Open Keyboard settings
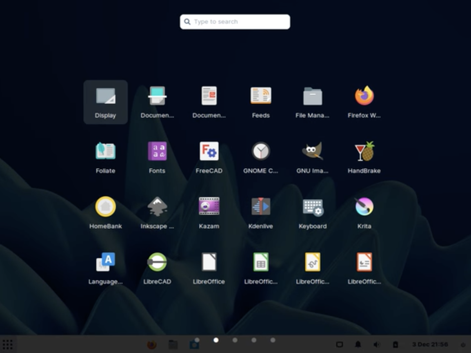This screenshot has height=353, width=471. tap(312, 213)
